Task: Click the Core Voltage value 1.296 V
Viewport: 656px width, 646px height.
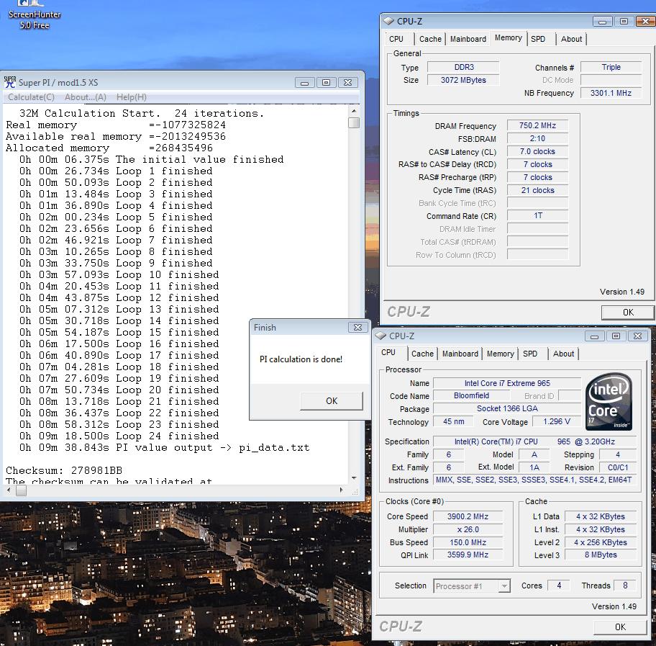Action: [x=557, y=421]
